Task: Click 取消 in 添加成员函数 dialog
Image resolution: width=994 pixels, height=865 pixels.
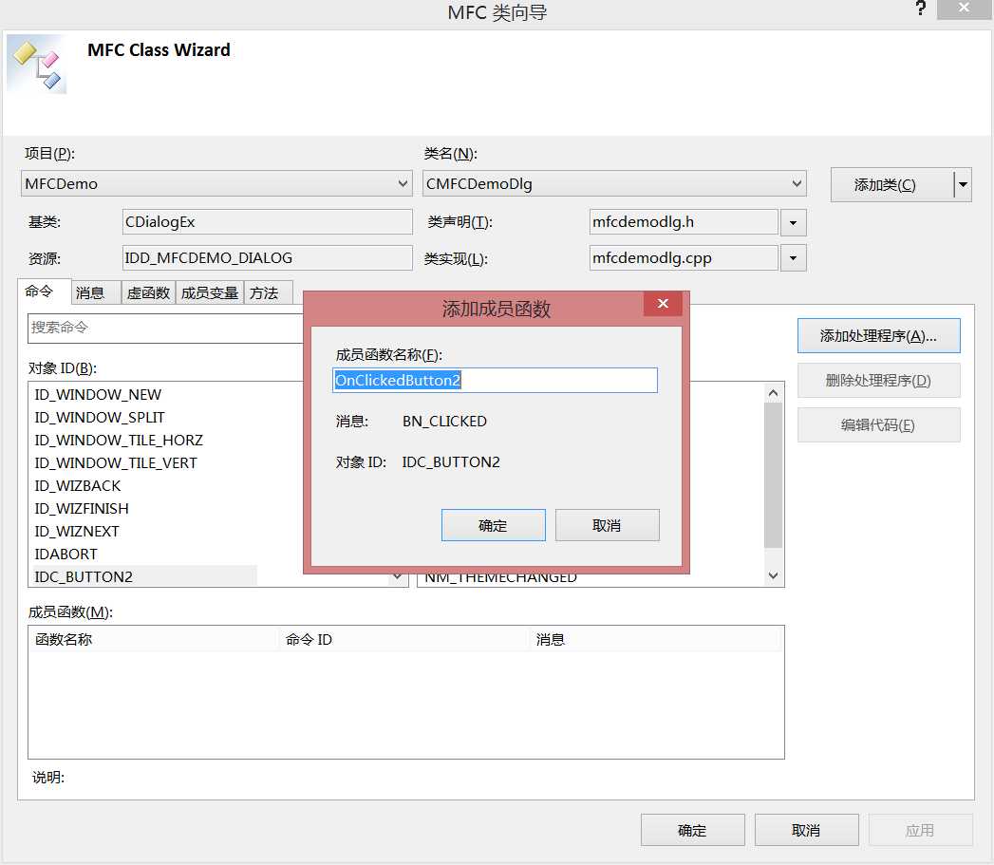Action: coord(608,525)
